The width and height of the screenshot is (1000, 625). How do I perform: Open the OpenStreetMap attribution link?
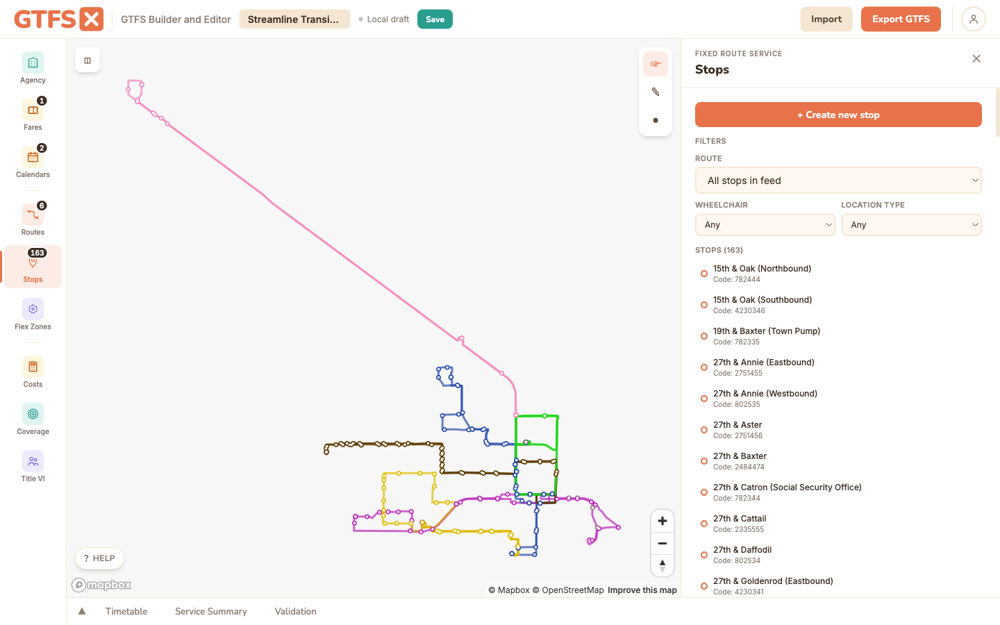(x=568, y=590)
